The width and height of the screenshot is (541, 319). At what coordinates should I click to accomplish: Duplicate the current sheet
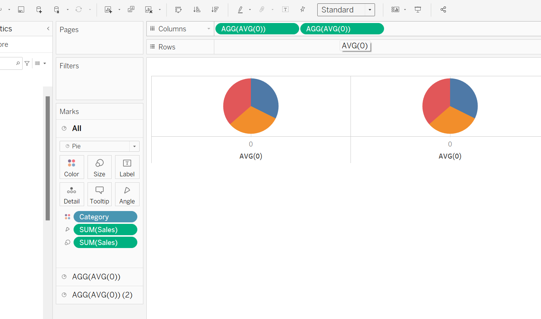(x=131, y=9)
